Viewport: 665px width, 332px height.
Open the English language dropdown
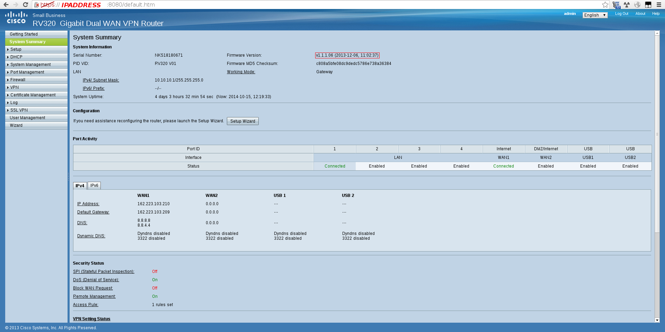(x=595, y=15)
